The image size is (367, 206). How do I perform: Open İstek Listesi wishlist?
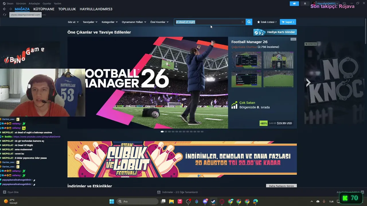(x=267, y=22)
